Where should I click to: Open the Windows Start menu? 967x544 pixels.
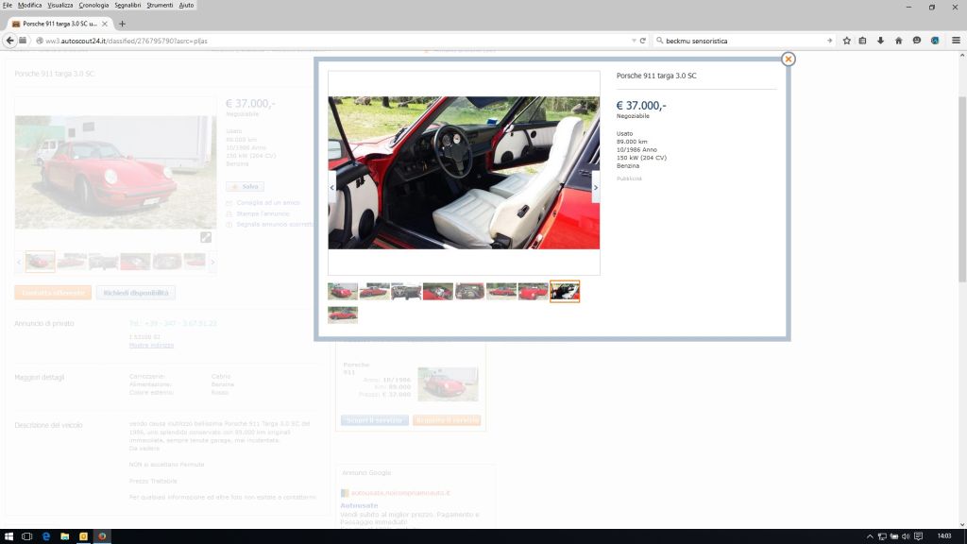click(8, 536)
